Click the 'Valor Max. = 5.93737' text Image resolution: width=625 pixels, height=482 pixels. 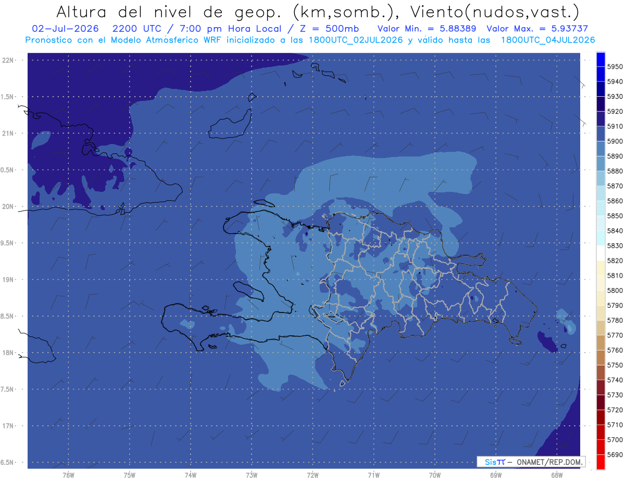pyautogui.click(x=537, y=29)
